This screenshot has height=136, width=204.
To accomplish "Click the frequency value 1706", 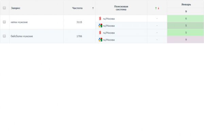I will pyautogui.click(x=79, y=36).
